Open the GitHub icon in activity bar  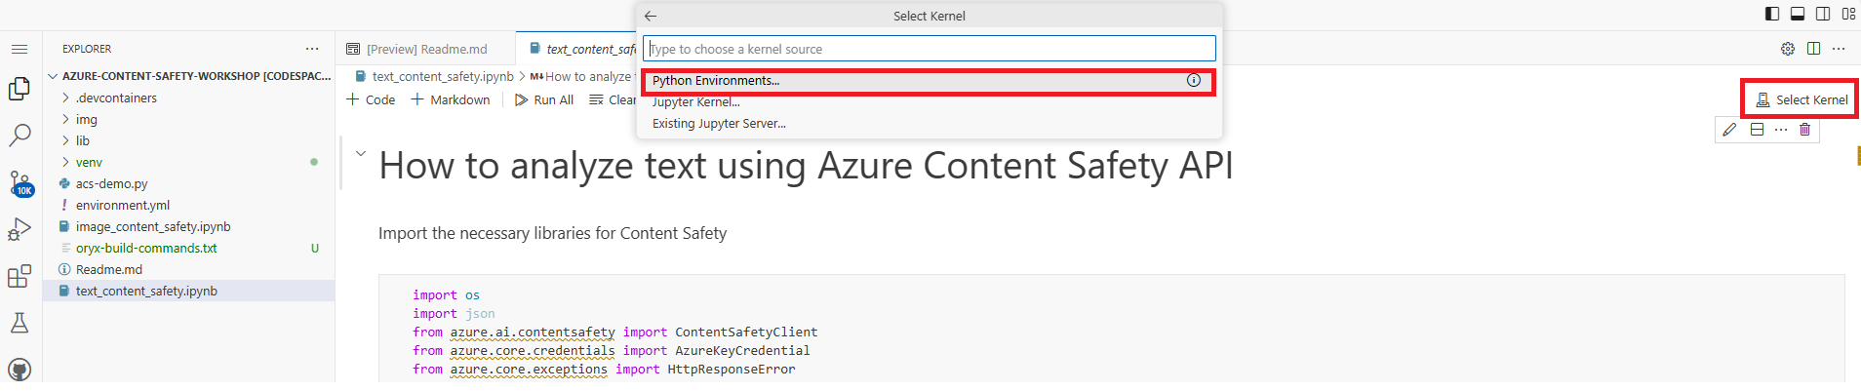tap(20, 371)
